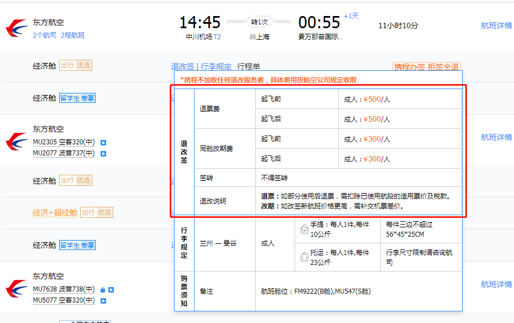Click the checked baggage suitcase icon

pyautogui.click(x=304, y=257)
